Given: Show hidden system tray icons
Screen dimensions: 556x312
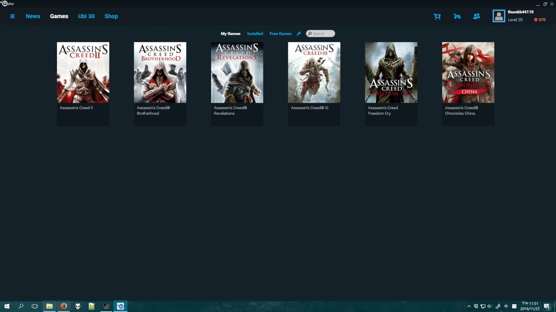Looking at the screenshot, I should tap(469, 306).
